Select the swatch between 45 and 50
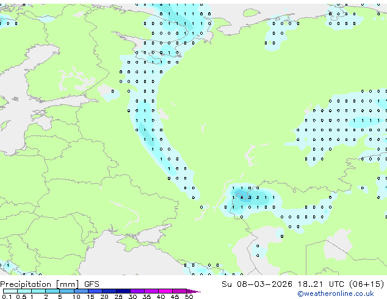387x299 pixels. coord(179,291)
